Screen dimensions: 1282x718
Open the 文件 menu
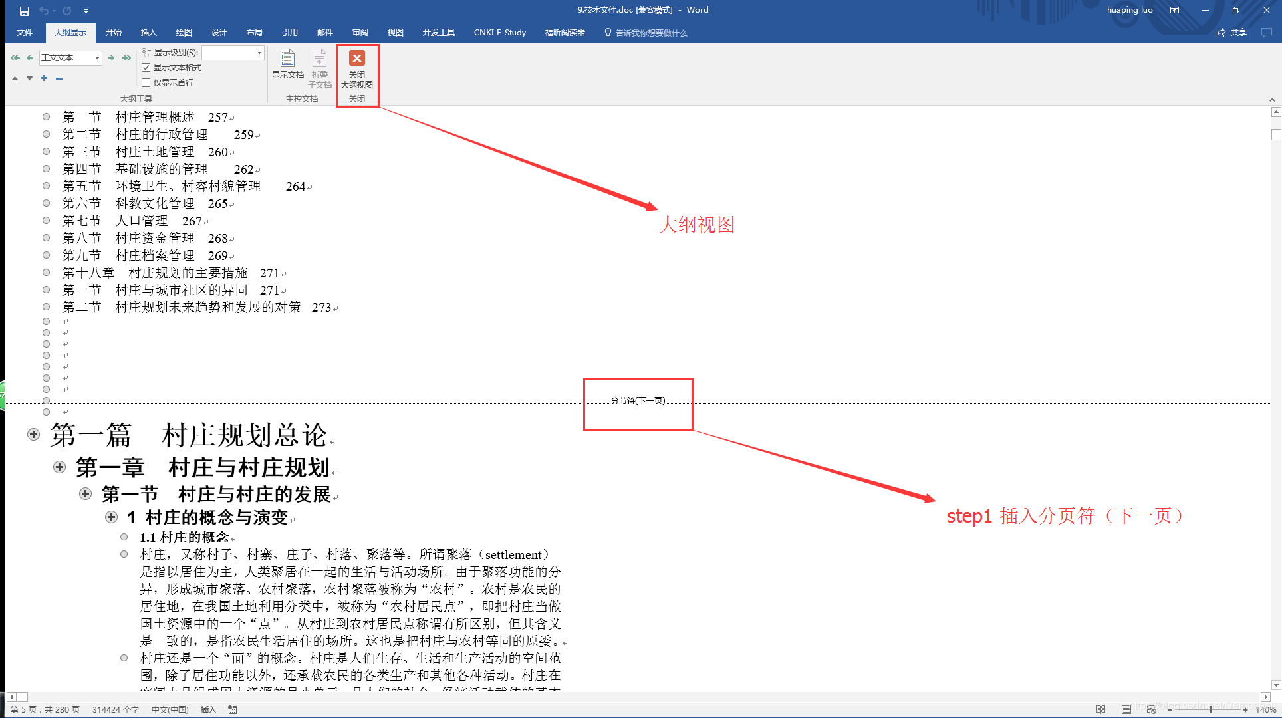[x=25, y=33]
